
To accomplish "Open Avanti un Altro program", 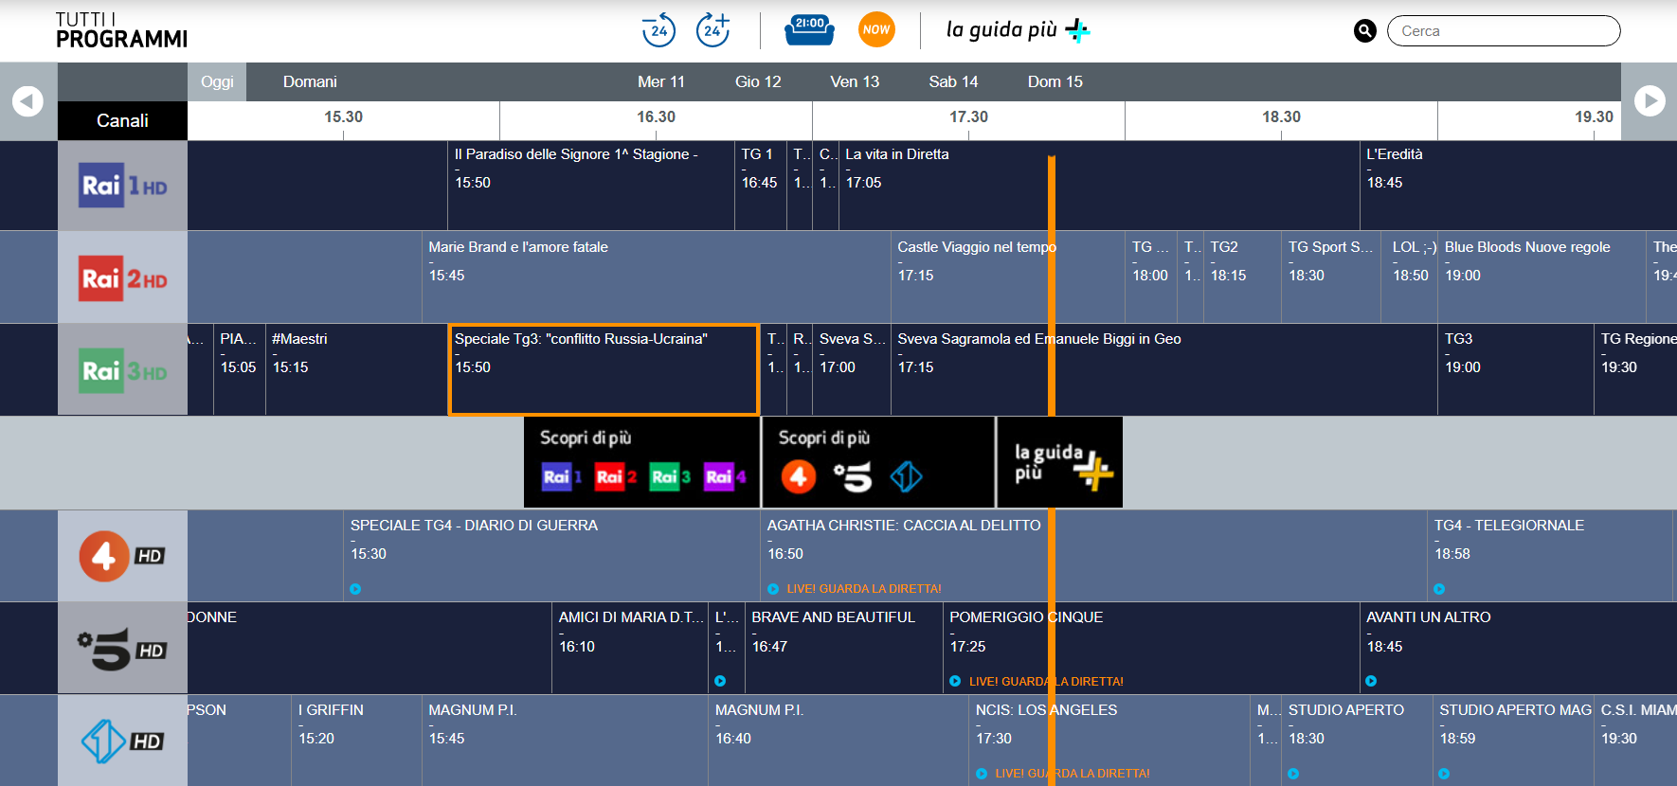I will pyautogui.click(x=1518, y=649).
